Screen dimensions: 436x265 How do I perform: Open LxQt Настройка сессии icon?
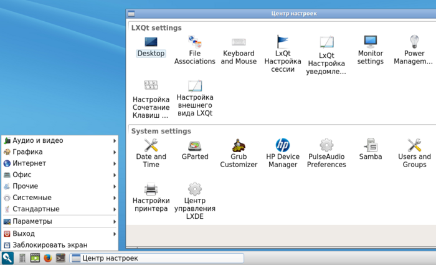coord(283,54)
